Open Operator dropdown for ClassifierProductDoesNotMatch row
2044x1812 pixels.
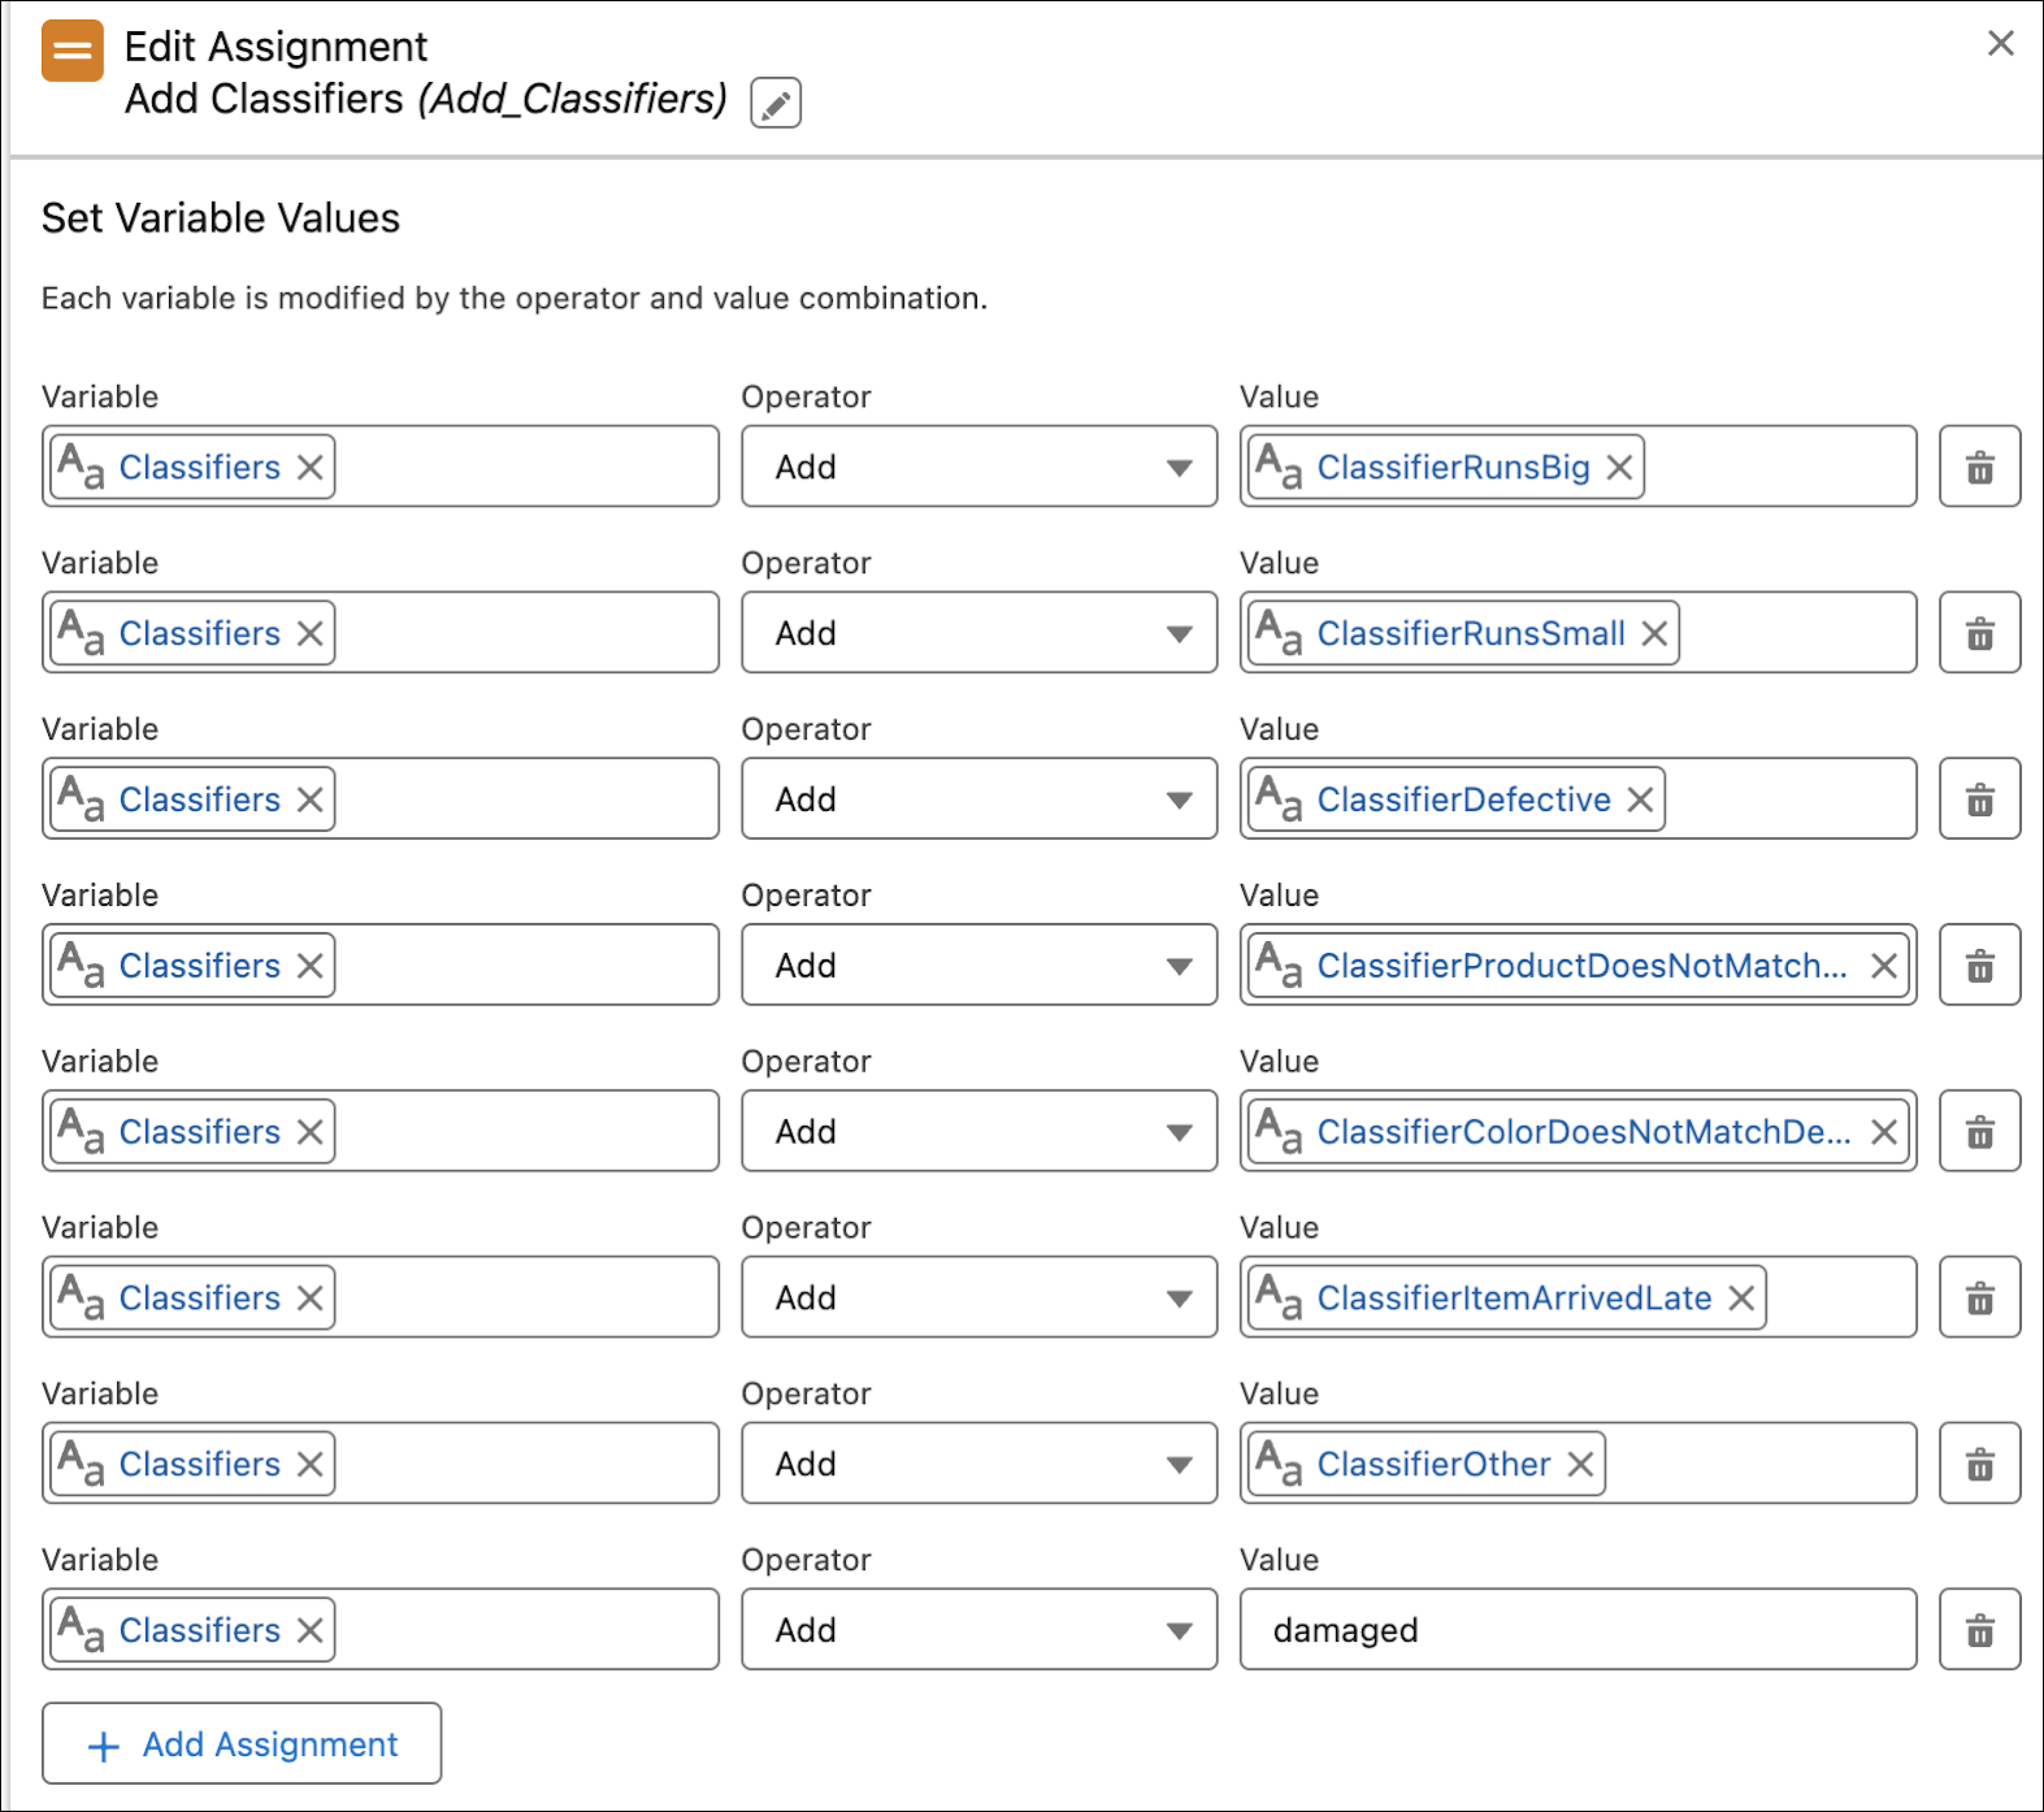979,964
